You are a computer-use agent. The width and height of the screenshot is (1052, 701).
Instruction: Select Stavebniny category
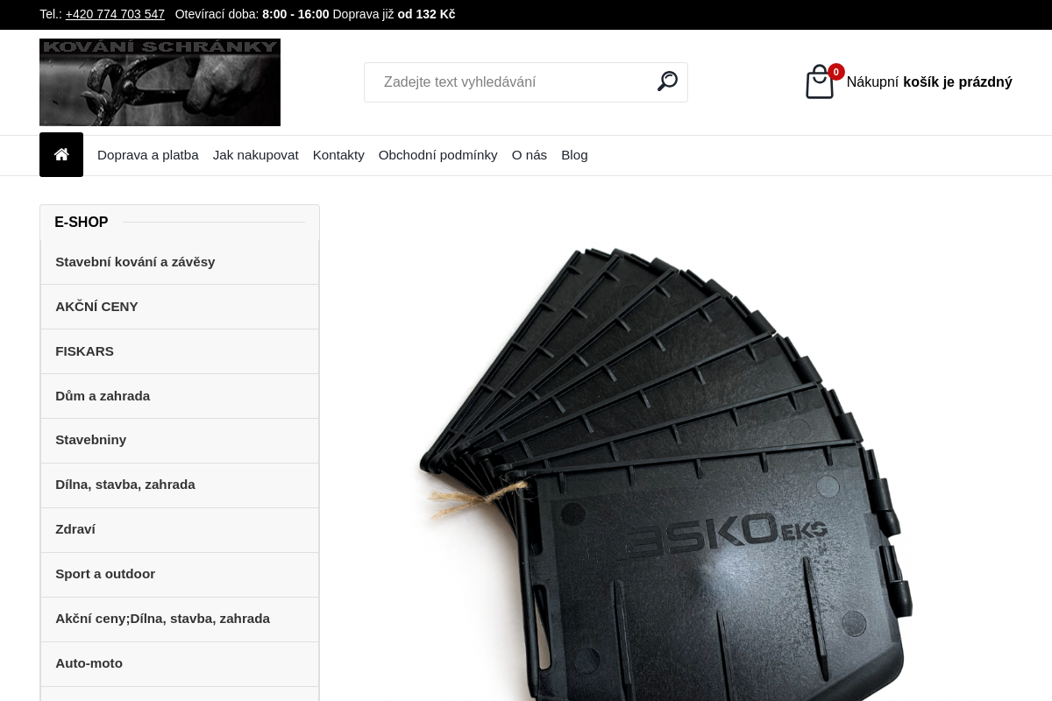[x=180, y=440]
